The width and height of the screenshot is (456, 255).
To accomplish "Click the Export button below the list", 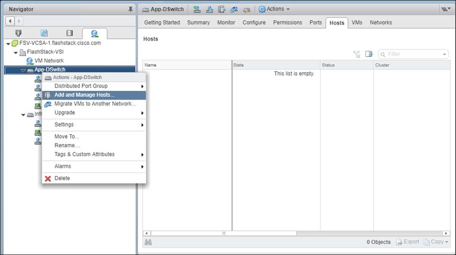I will (x=408, y=242).
